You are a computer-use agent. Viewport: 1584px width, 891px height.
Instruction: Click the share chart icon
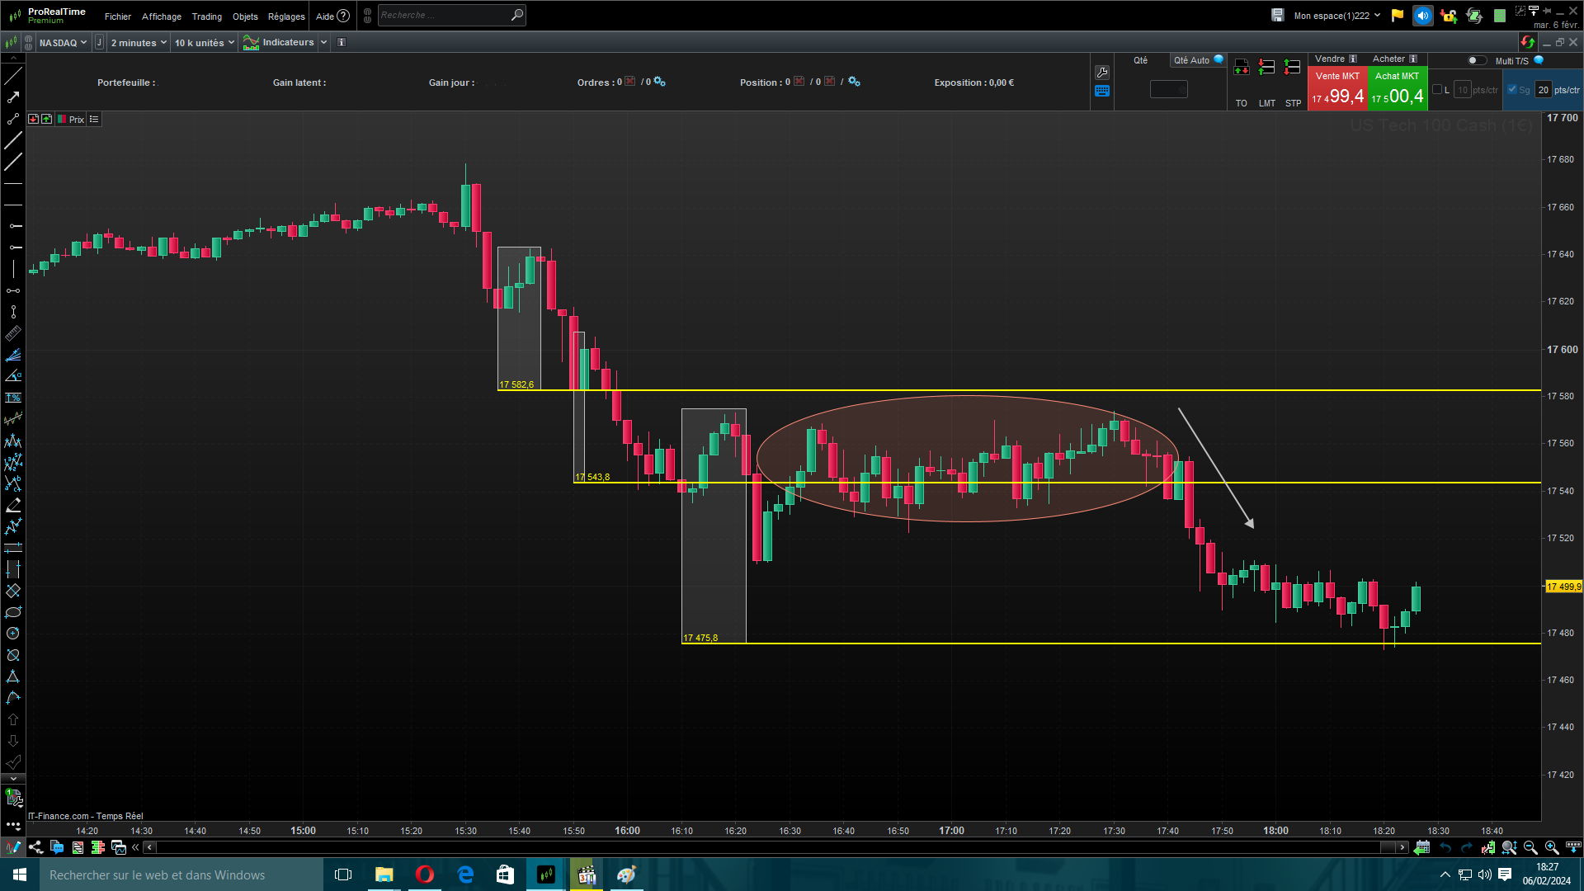point(35,847)
